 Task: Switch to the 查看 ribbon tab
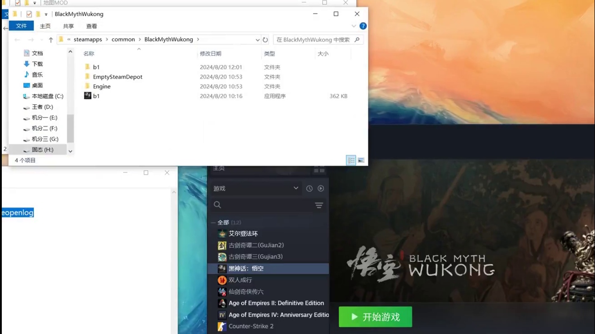91,26
